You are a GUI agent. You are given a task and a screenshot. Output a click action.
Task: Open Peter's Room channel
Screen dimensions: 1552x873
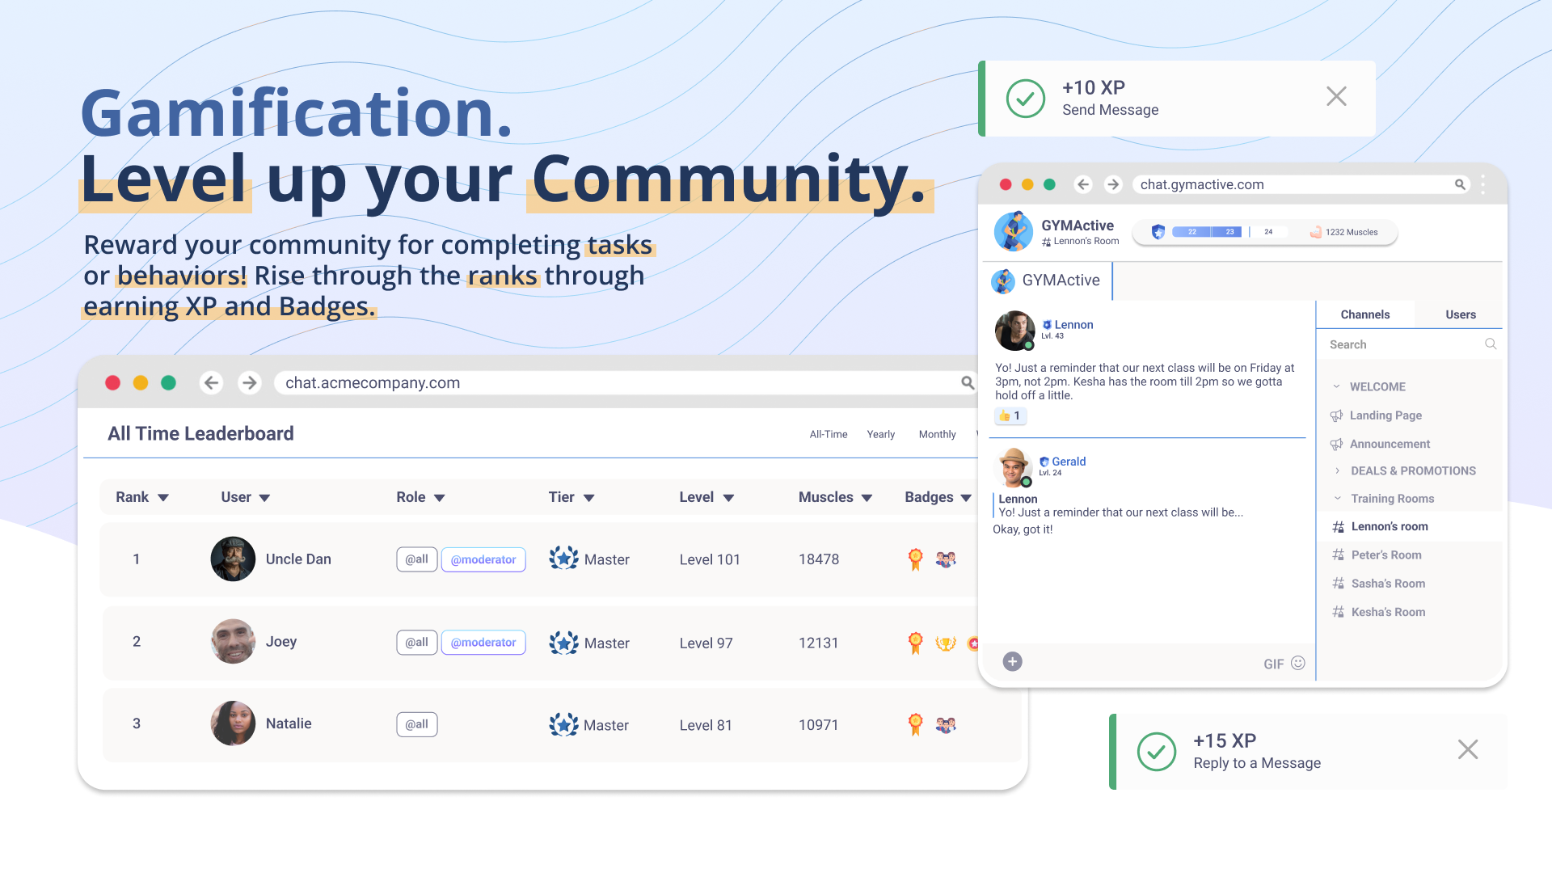click(x=1385, y=555)
